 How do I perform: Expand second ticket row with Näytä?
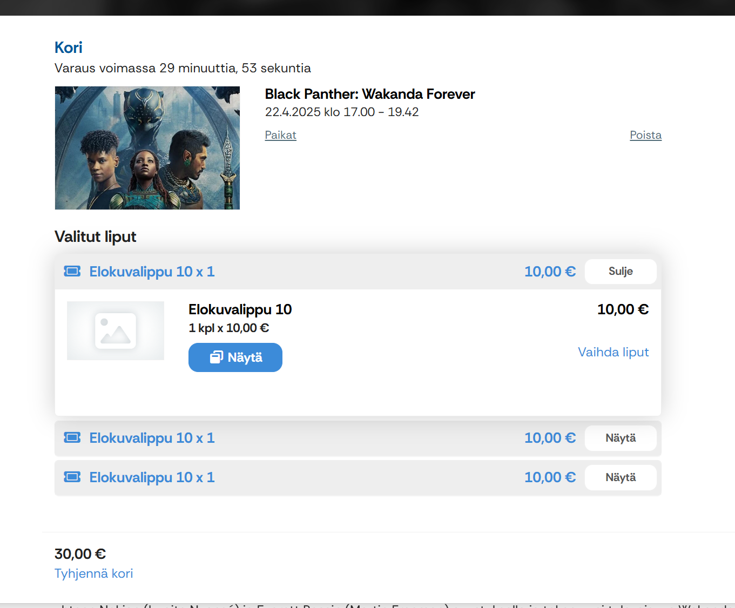pyautogui.click(x=621, y=438)
